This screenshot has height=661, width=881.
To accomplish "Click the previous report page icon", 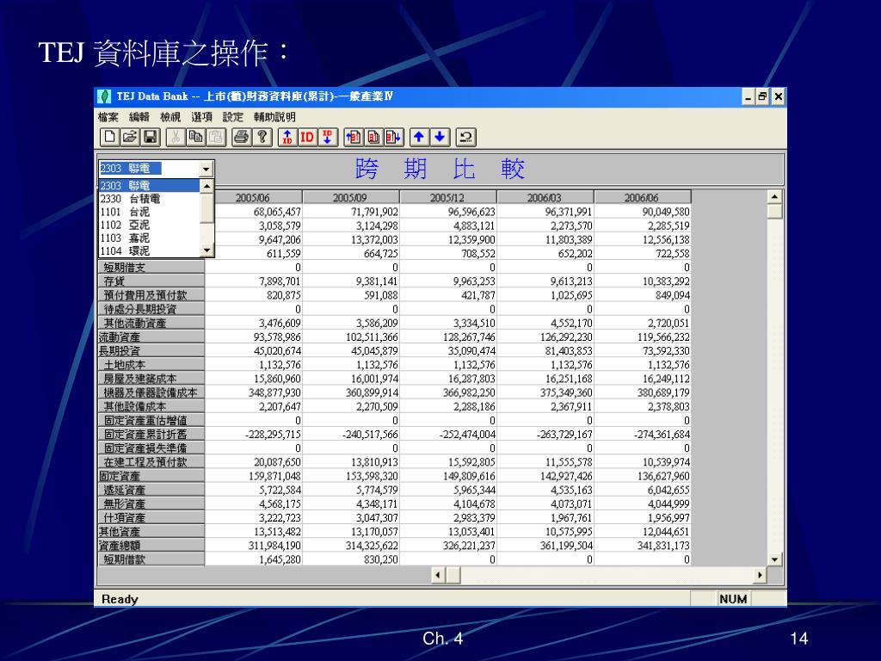I will click(x=354, y=137).
